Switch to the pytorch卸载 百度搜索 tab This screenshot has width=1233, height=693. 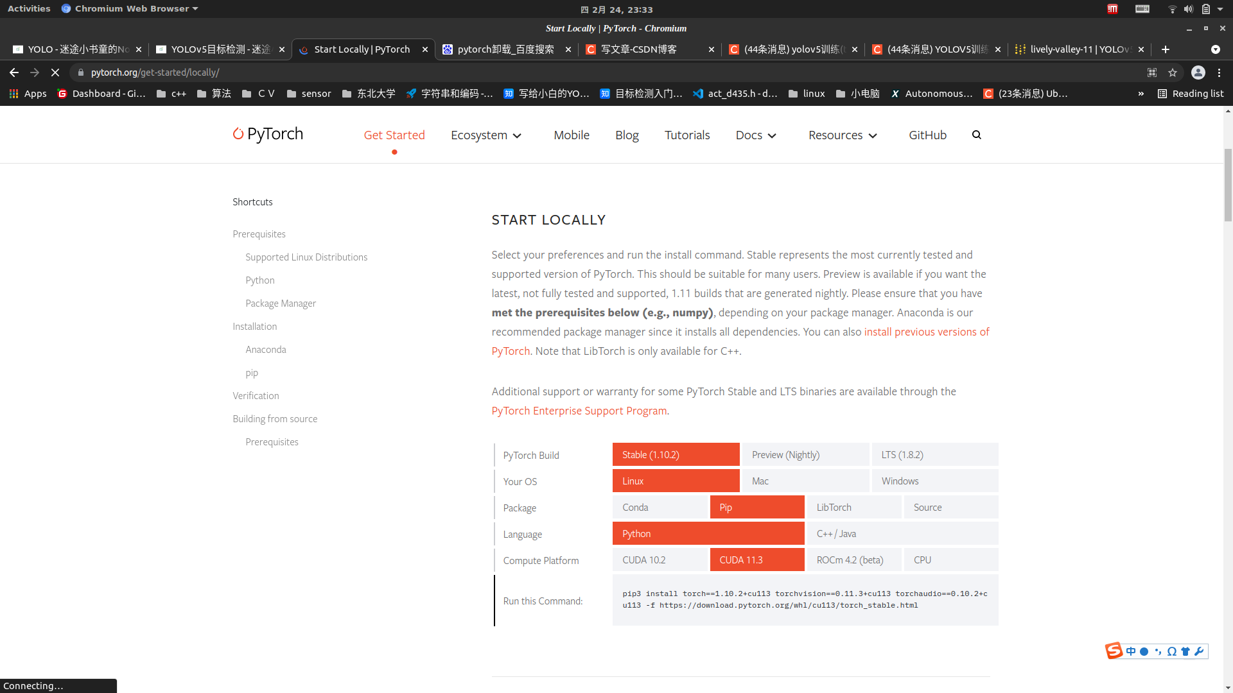(505, 49)
